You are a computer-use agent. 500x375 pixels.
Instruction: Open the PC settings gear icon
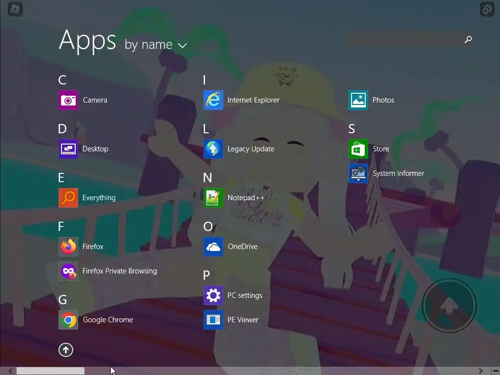click(213, 295)
